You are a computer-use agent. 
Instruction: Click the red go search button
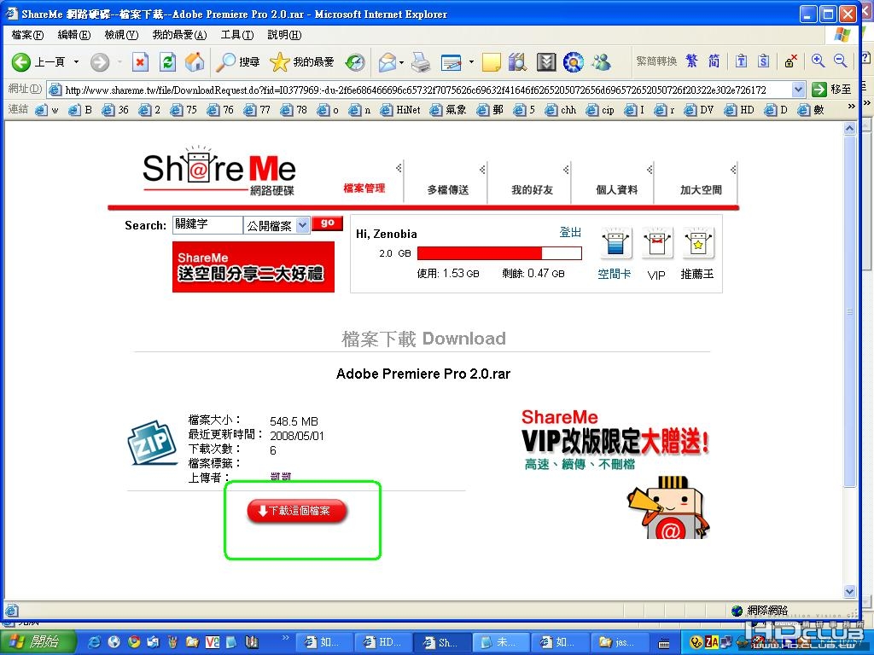point(327,223)
